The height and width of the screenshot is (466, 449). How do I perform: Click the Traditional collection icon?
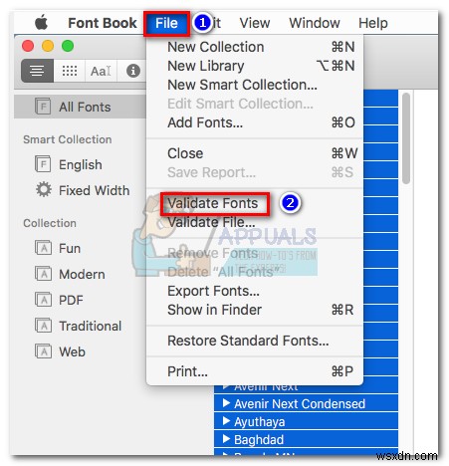coord(43,326)
